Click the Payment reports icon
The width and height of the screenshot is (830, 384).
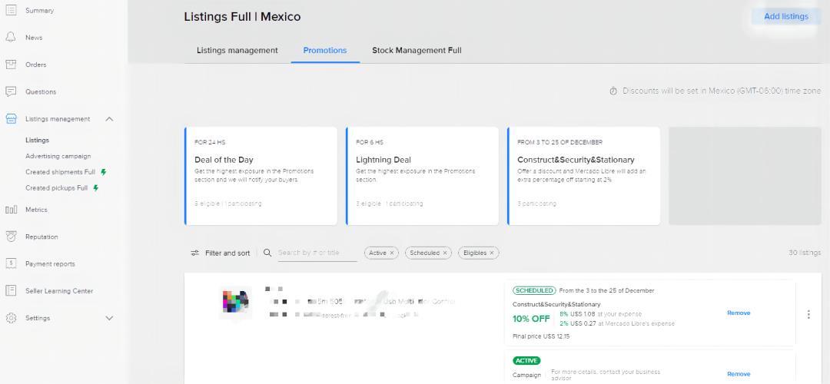pos(11,263)
